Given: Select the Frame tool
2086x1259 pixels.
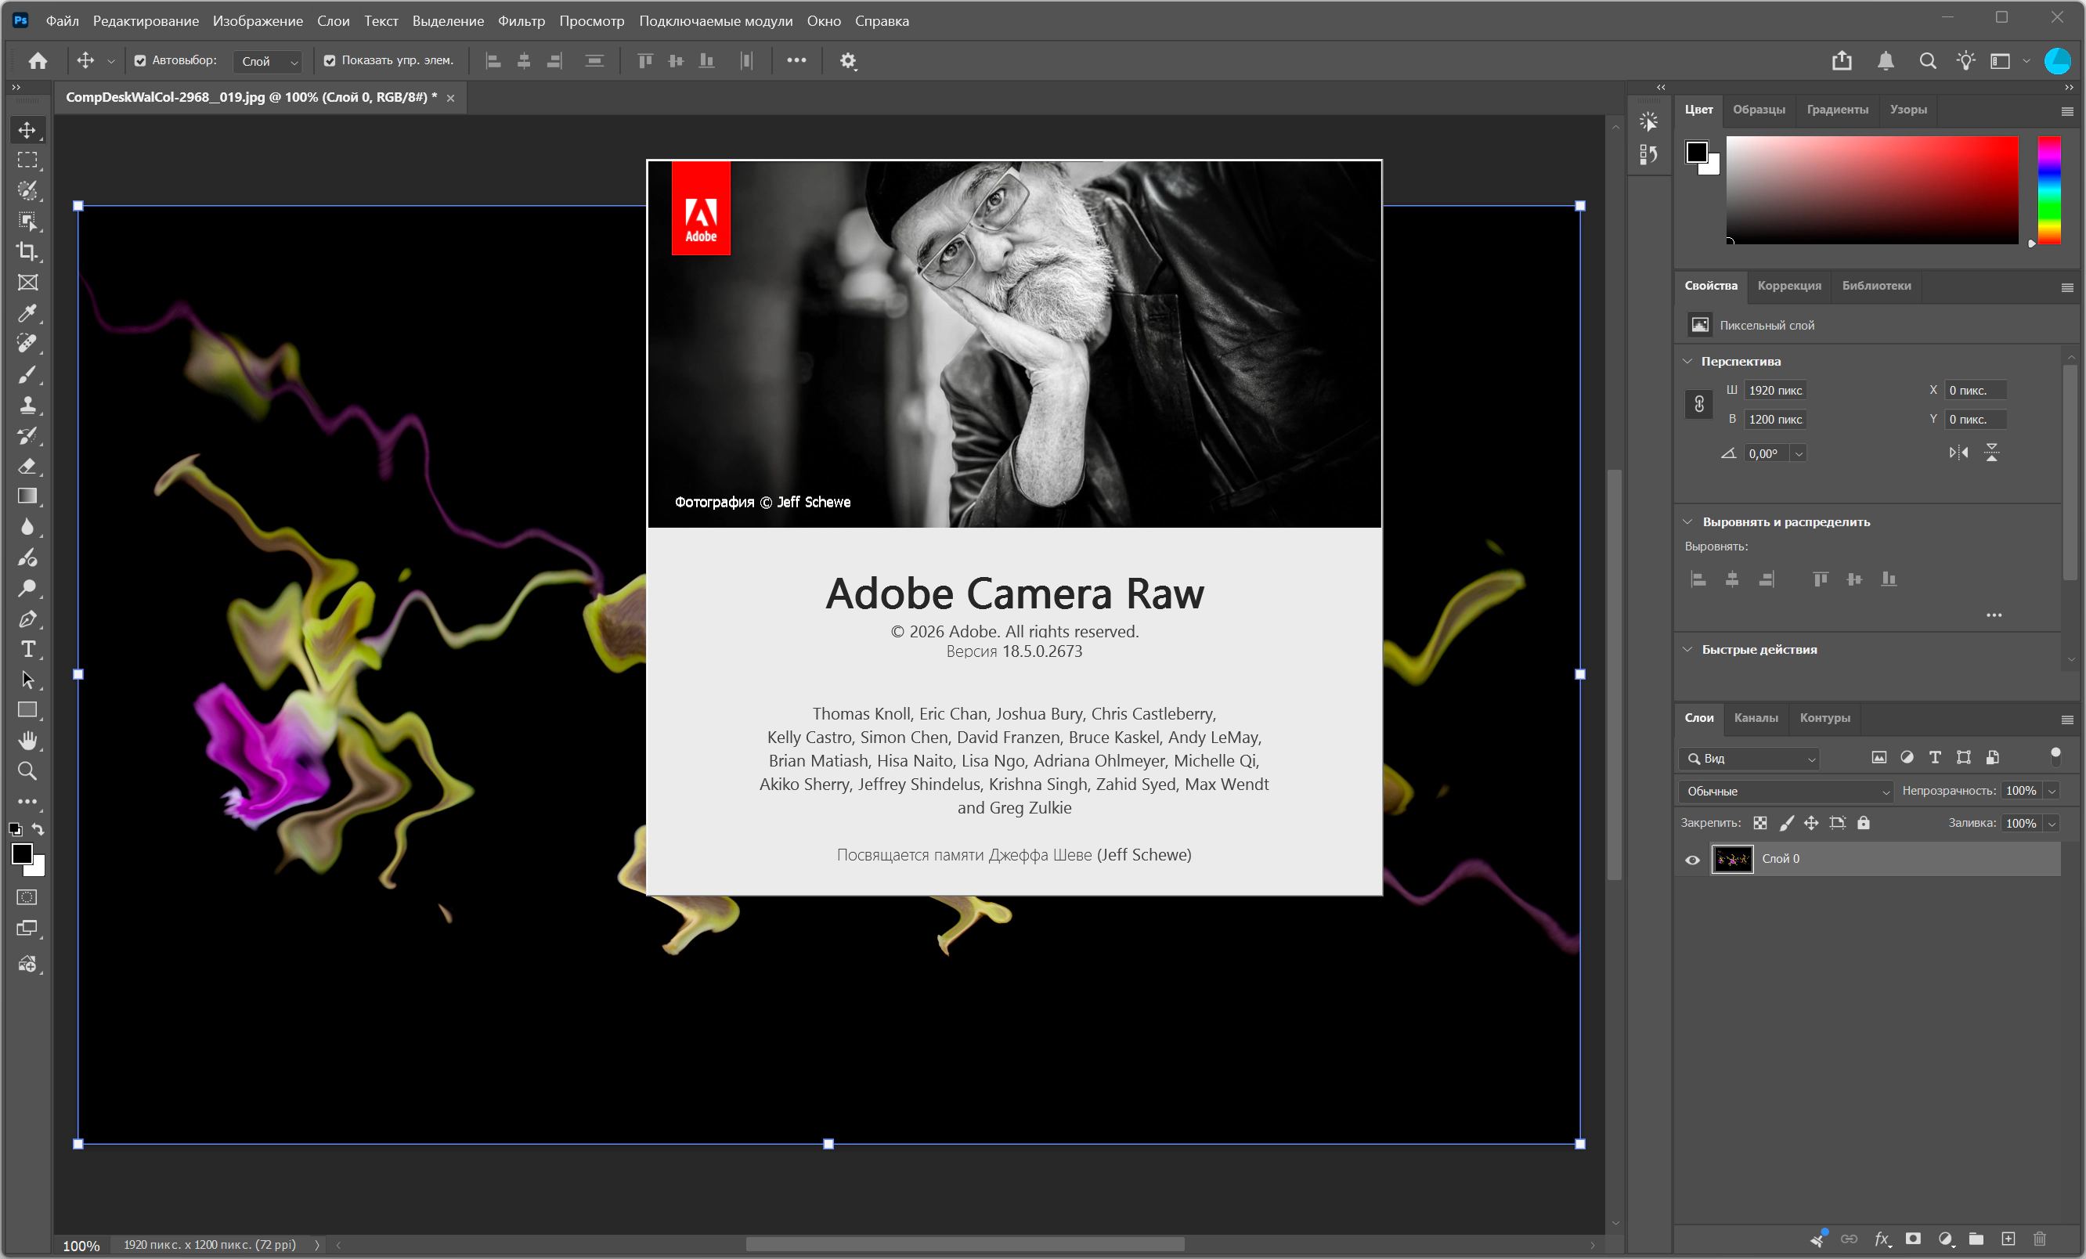Looking at the screenshot, I should pyautogui.click(x=27, y=283).
